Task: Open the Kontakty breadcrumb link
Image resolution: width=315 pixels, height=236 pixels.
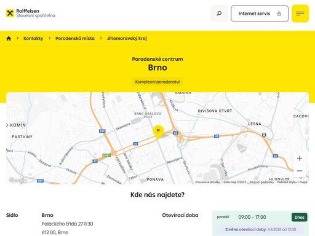Action: tap(33, 38)
